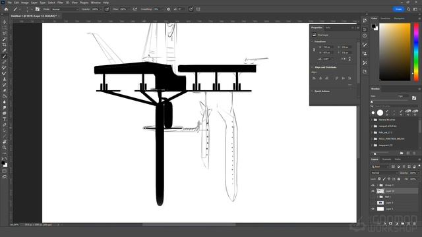Open the brush settings panel icon
The image size is (422, 237).
(x=37, y=9)
